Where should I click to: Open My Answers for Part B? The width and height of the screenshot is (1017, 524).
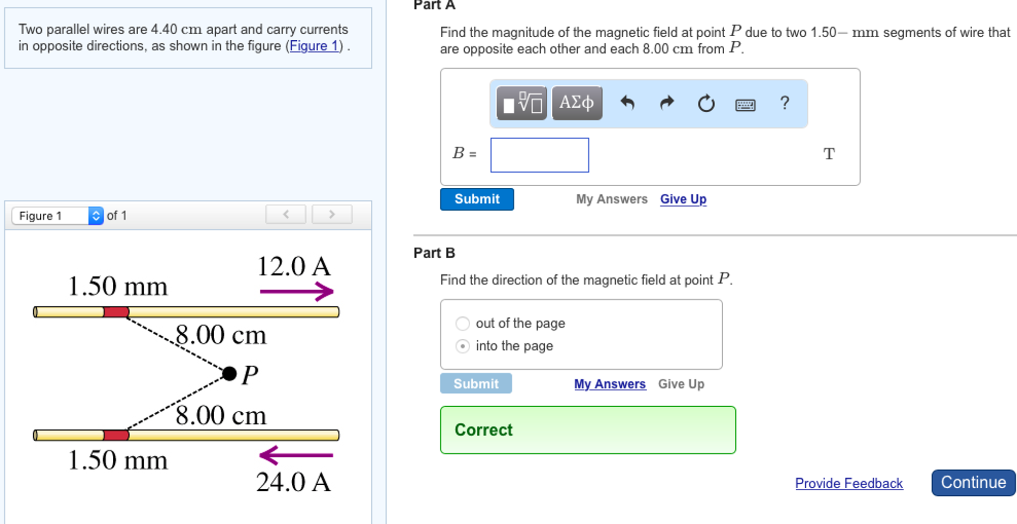(610, 384)
